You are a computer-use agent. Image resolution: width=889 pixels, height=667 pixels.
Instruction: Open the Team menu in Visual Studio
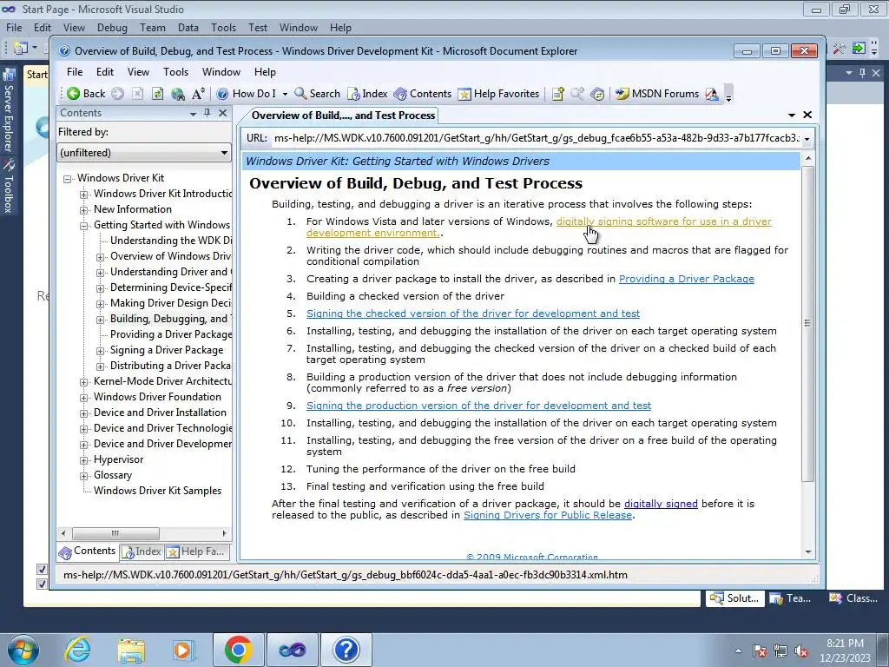(153, 27)
